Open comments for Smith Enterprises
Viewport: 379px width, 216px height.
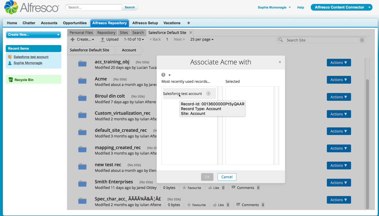point(243,188)
